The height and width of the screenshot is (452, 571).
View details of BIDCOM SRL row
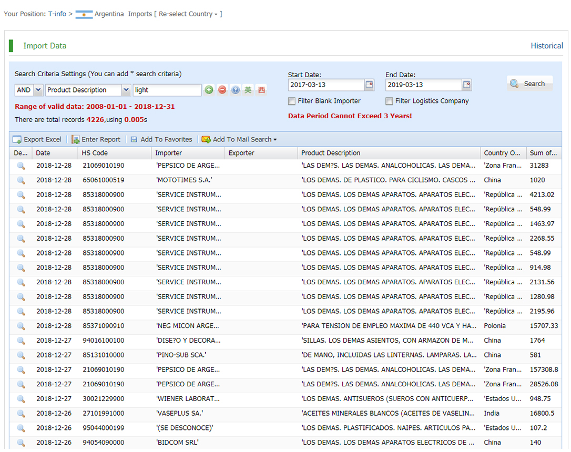(x=21, y=443)
